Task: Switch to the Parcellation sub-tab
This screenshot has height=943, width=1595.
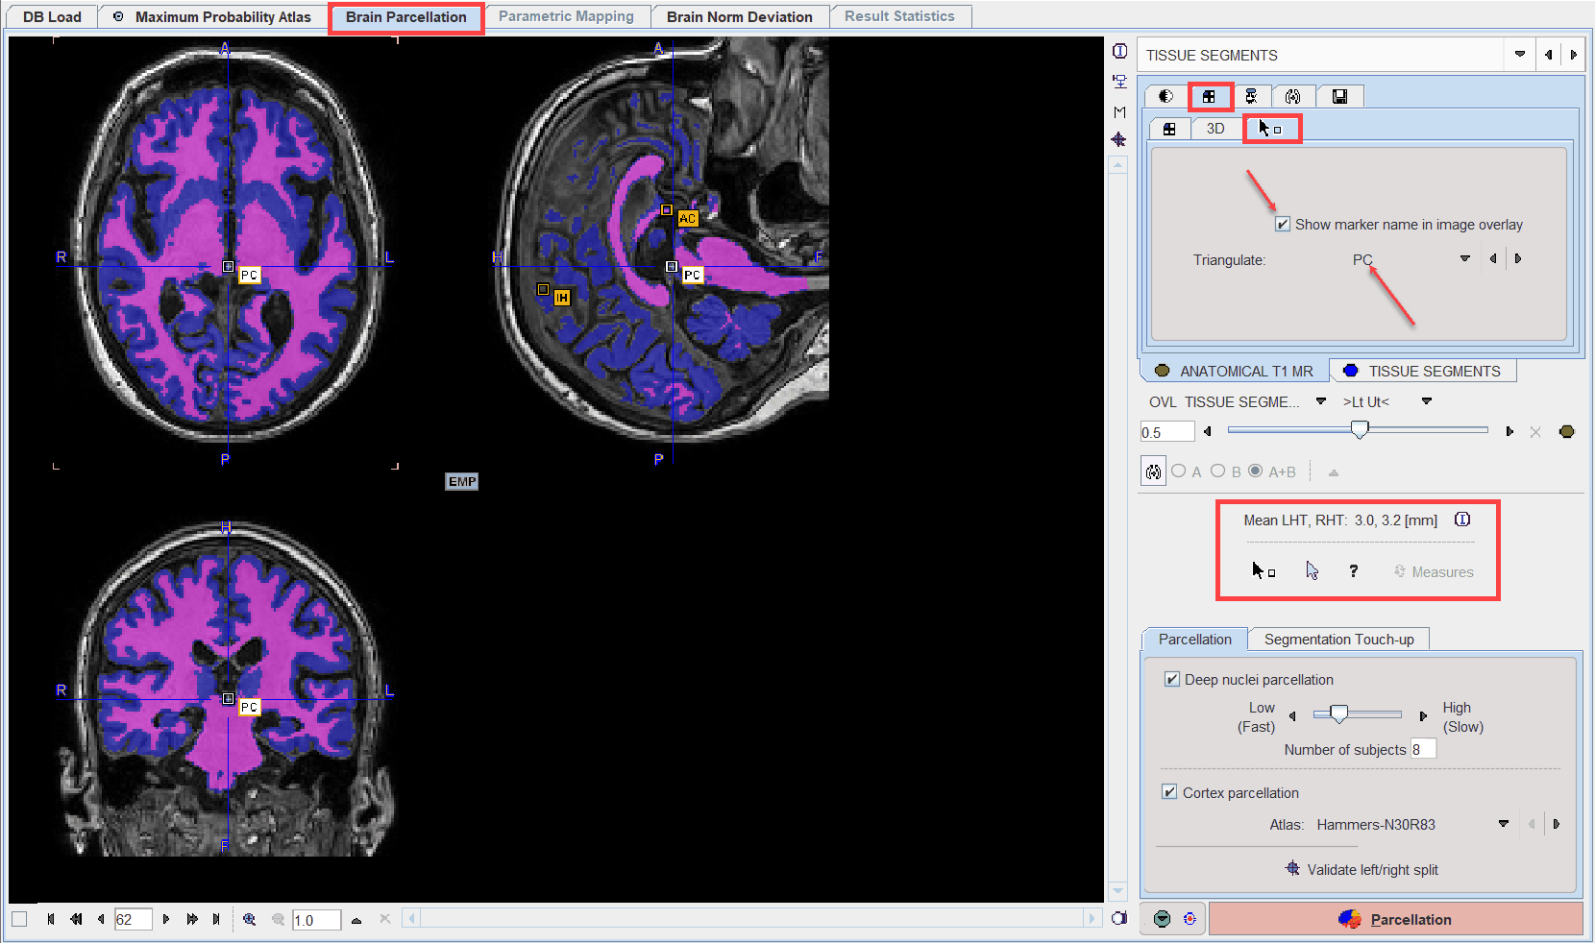Action: tap(1194, 639)
